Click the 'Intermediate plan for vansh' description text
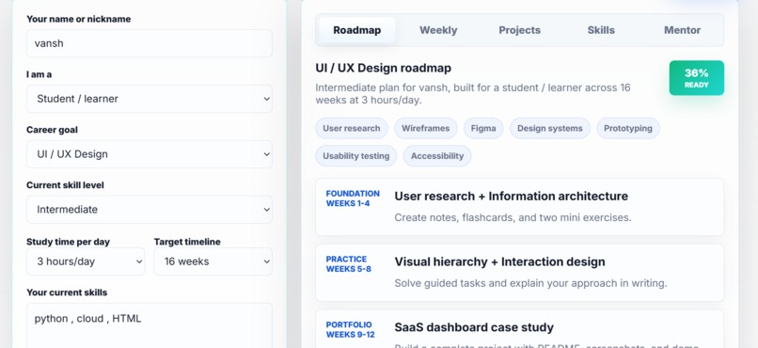The height and width of the screenshot is (348, 758). click(x=473, y=94)
